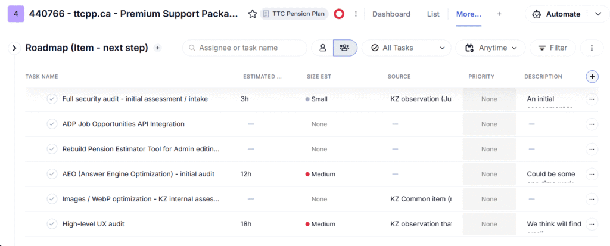Edit the 18h estimate cell
Screen dimensions: 610x246
[246, 224]
